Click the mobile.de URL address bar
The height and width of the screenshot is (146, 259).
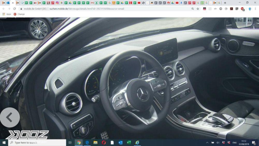point(104,9)
